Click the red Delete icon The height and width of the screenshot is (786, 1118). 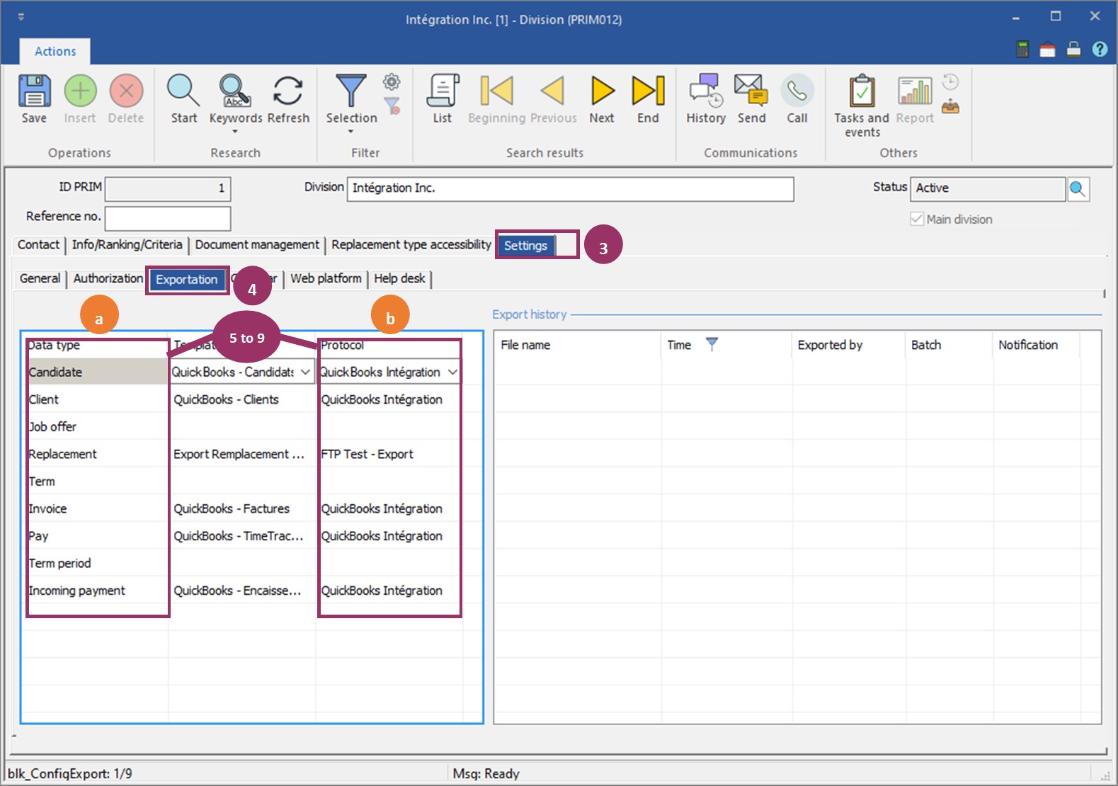point(126,91)
